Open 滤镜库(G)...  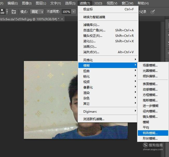(108, 25)
